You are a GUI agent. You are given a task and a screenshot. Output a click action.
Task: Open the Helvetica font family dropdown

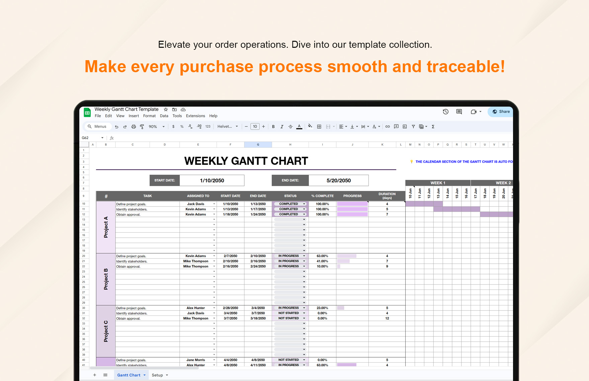(x=228, y=127)
